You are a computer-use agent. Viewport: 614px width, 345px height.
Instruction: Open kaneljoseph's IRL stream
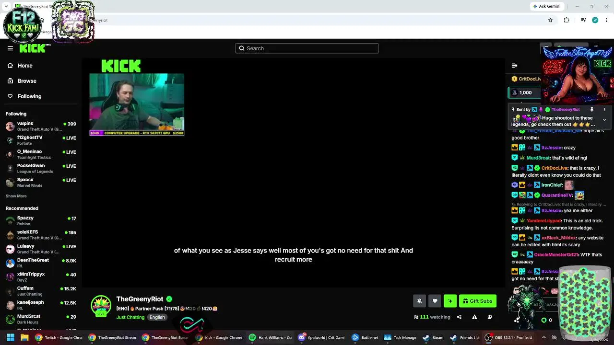(41, 305)
